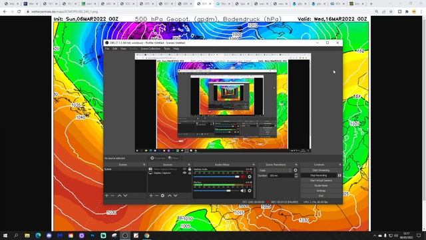Go back in Chrome browser
Screen dimensions: 426x240
(x=5, y=12)
